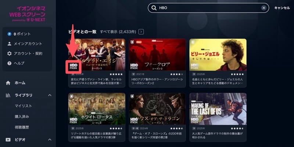Open マイリスト in the library

point(23,106)
